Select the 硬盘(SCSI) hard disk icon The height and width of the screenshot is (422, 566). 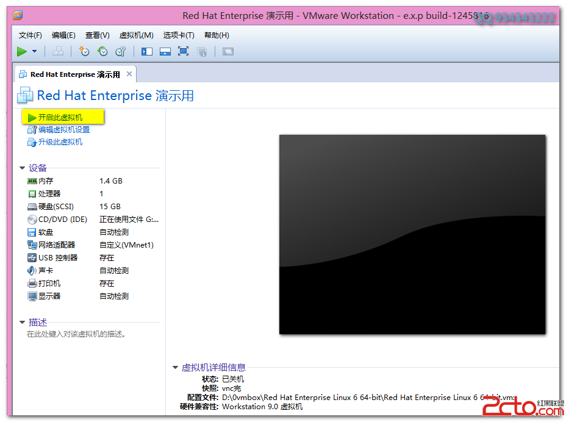(32, 207)
